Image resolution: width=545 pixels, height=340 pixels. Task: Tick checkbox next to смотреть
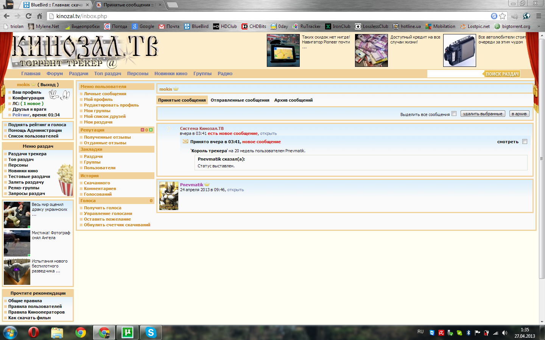point(525,142)
